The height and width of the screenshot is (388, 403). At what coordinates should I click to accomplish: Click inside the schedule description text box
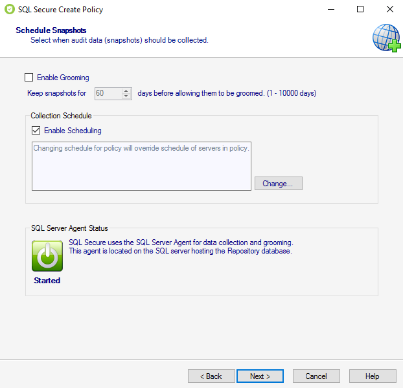point(141,166)
